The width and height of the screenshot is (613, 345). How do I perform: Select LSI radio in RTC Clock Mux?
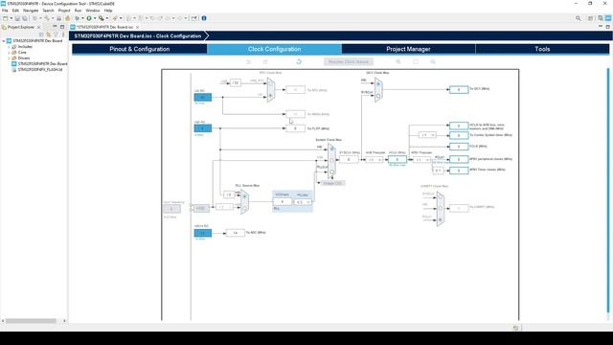tap(270, 96)
